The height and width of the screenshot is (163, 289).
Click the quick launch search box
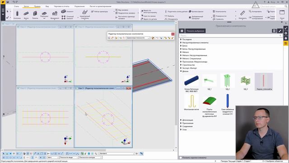tap(274, 6)
